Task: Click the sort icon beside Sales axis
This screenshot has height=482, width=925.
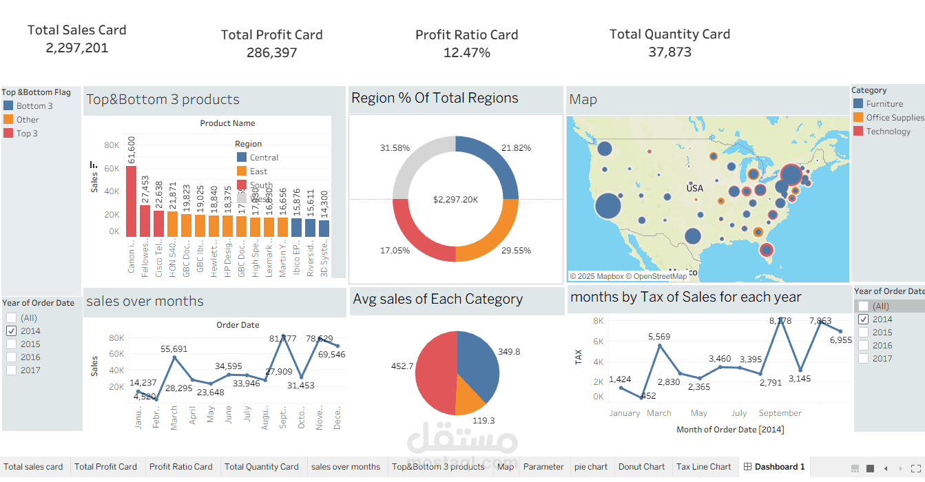Action: pos(93,164)
